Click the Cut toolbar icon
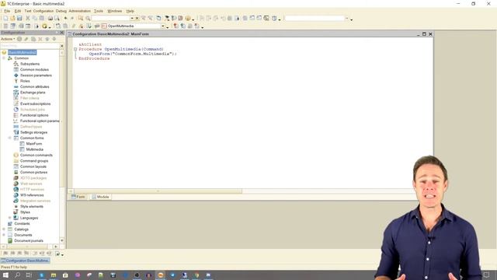 28,19
